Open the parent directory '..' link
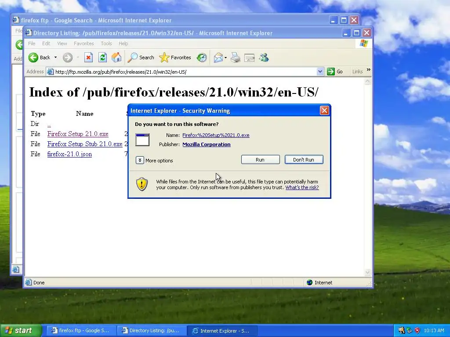The width and height of the screenshot is (450, 337). click(x=49, y=124)
